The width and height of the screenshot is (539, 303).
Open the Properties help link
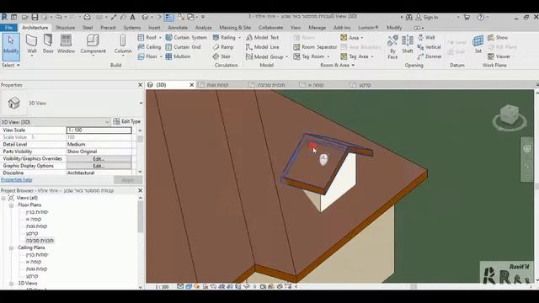point(16,179)
